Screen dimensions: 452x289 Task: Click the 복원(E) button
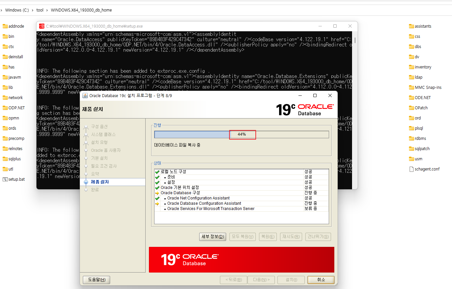[x=268, y=237]
